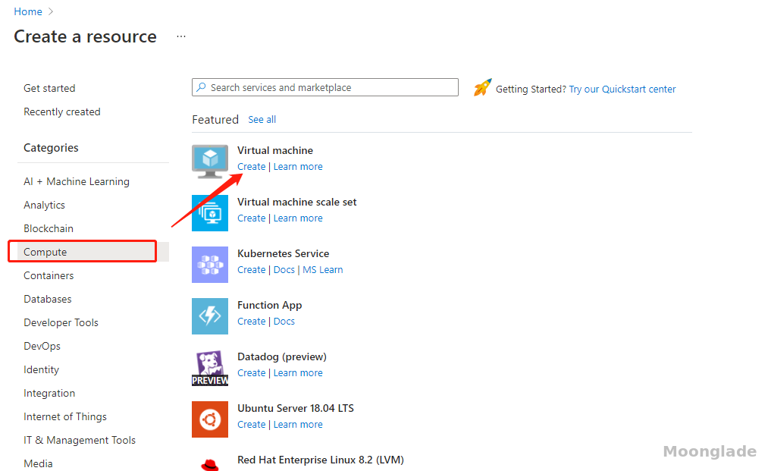Select Media category

[38, 463]
